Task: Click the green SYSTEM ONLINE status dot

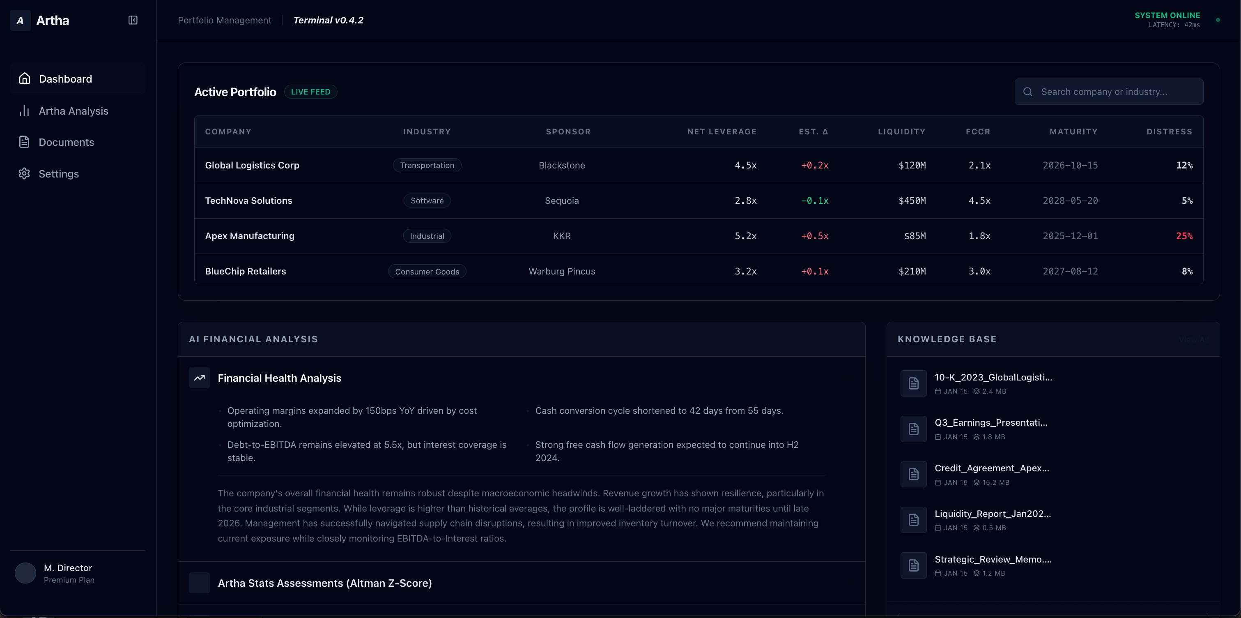Action: pyautogui.click(x=1218, y=20)
